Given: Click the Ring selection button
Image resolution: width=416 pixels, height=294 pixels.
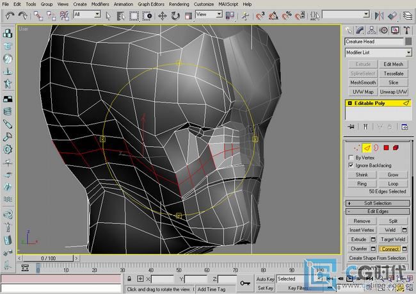Looking at the screenshot, I should click(x=362, y=184).
